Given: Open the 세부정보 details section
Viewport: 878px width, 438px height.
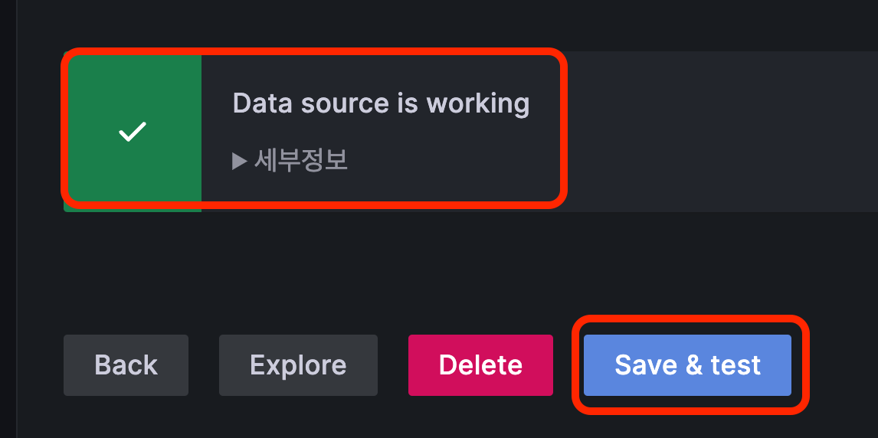Looking at the screenshot, I should point(290,161).
